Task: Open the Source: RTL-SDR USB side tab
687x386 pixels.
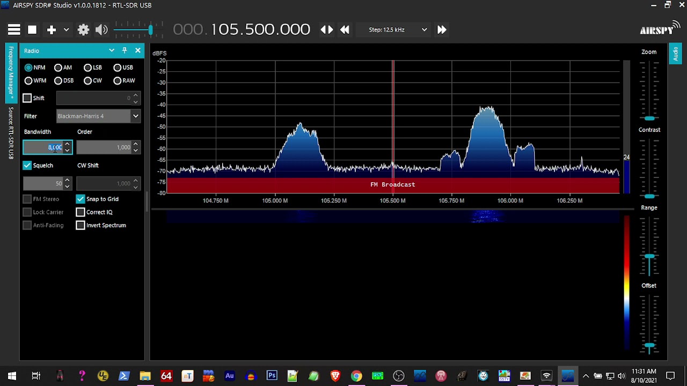Action: [x=10, y=133]
